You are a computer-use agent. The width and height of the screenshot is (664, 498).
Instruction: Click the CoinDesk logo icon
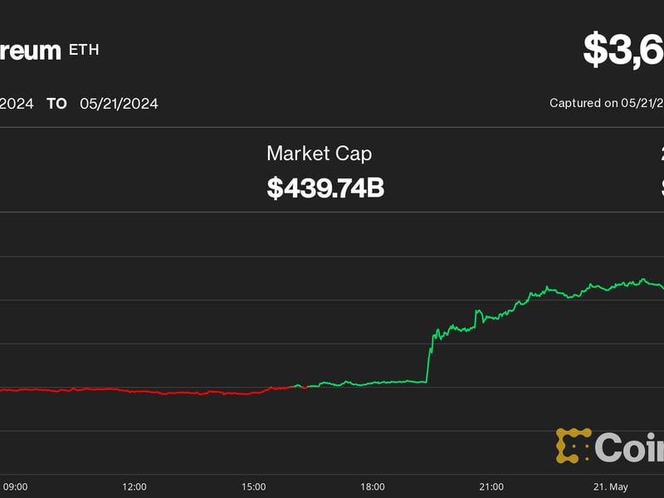(x=573, y=446)
